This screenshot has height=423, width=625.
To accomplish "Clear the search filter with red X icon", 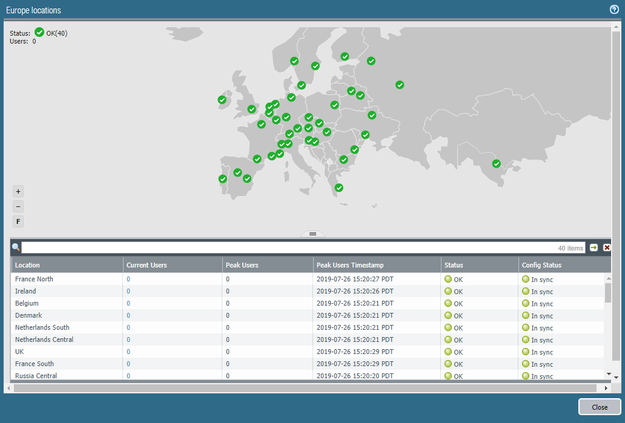I will coord(607,248).
